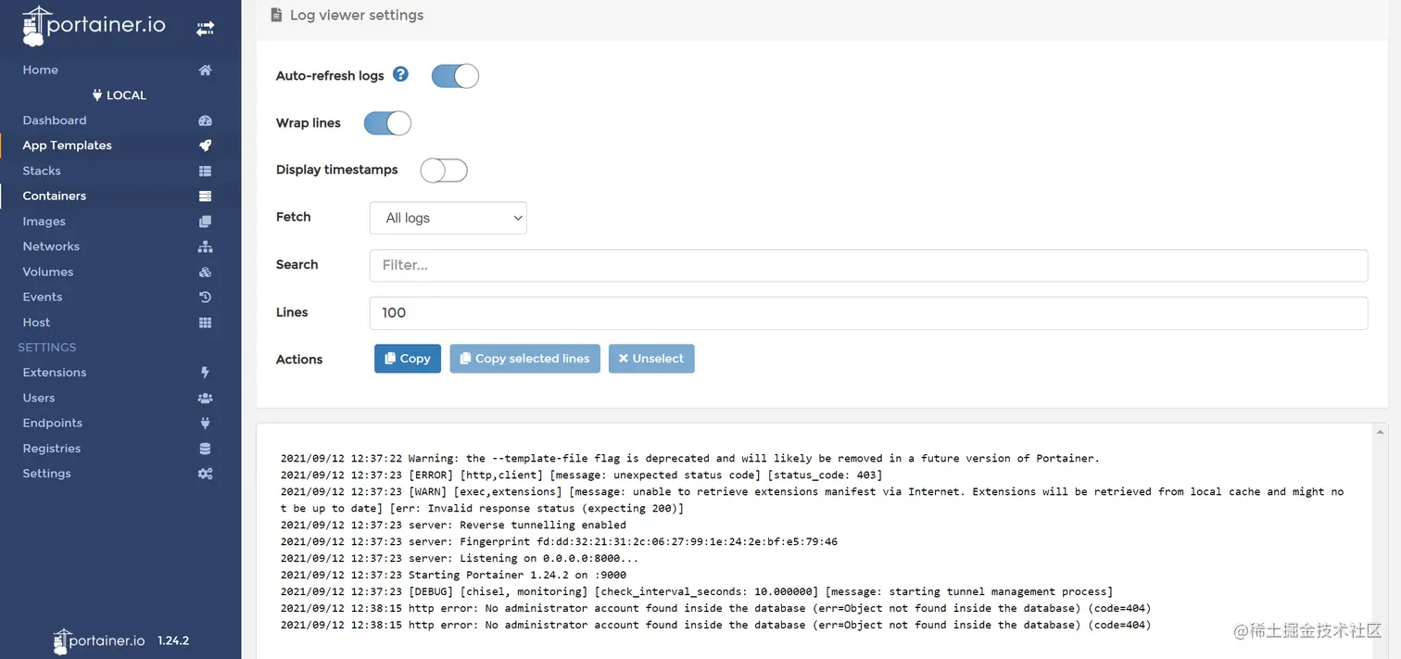Click Copy selected lines button
Viewport: 1401px width, 659px height.
525,359
